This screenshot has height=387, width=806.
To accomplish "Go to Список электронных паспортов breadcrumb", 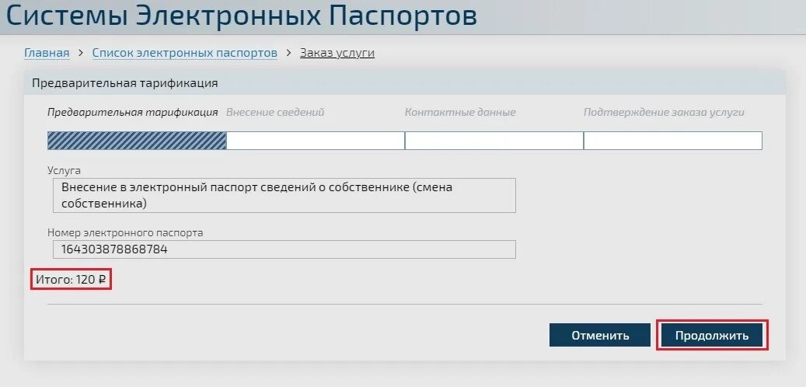I will pos(184,53).
